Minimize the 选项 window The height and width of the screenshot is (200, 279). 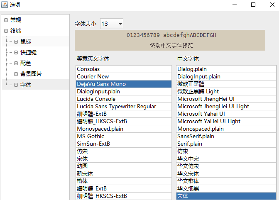point(235,5)
